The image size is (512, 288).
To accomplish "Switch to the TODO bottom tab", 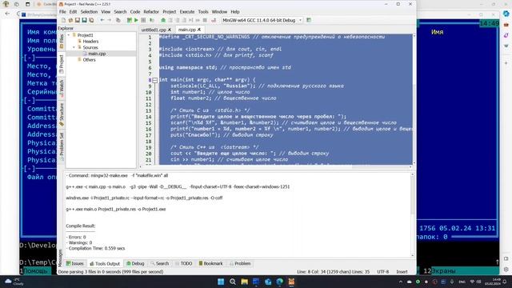I will click(183, 263).
